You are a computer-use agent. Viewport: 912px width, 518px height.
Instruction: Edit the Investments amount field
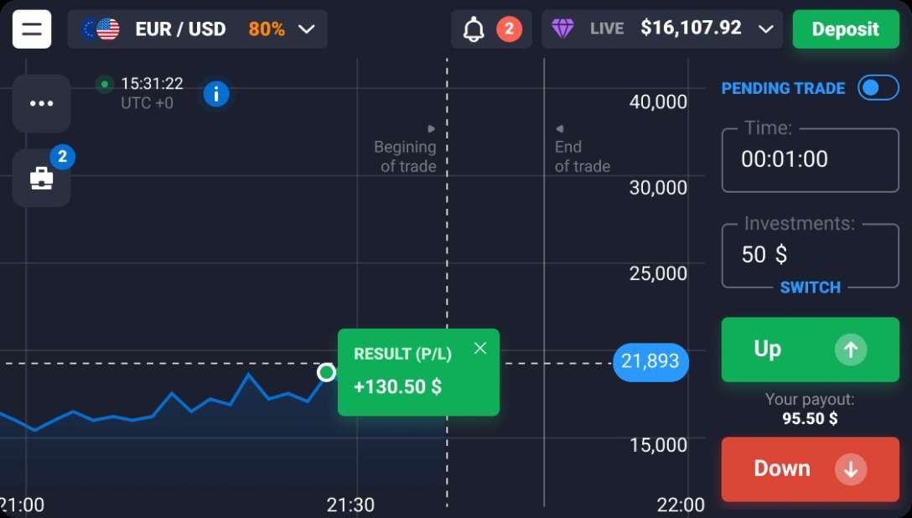click(x=810, y=254)
